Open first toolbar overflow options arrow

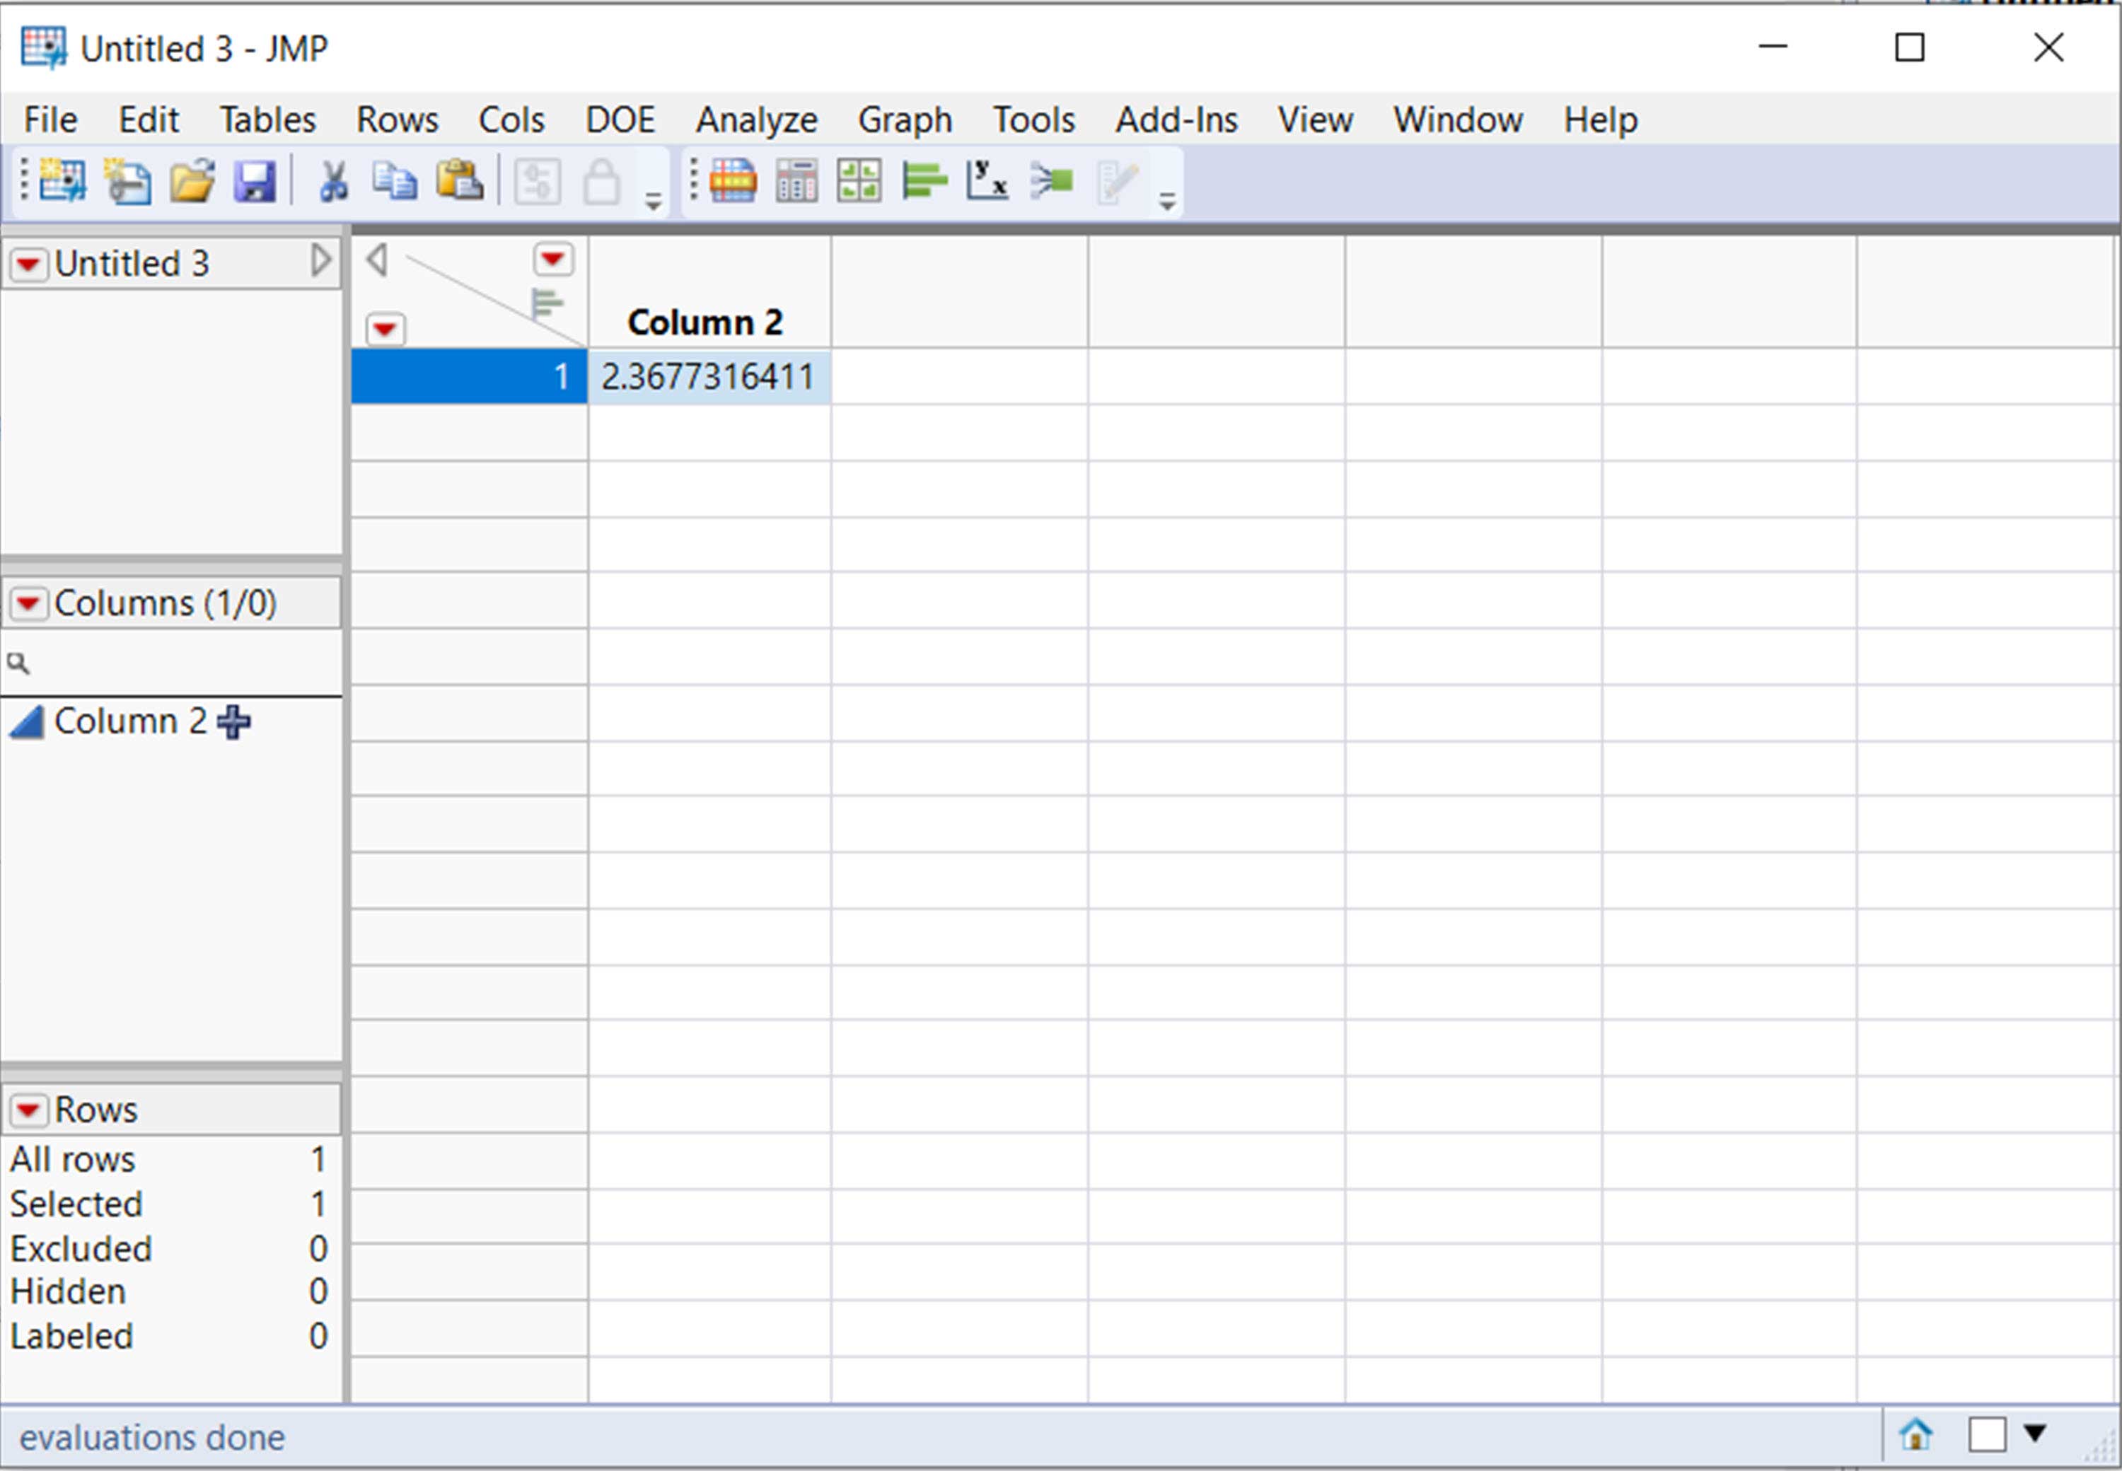pyautogui.click(x=653, y=200)
